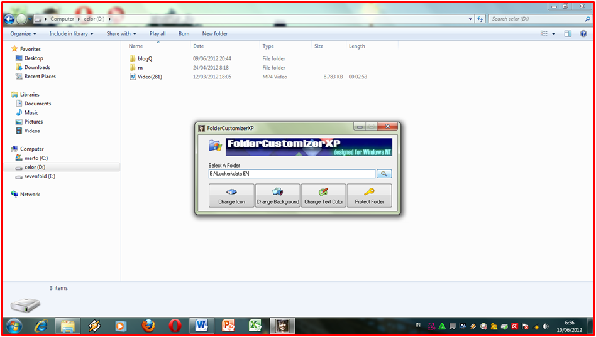Select the sevenfold (E:) drive
Image resolution: width=596 pixels, height=337 pixels.
coord(35,176)
